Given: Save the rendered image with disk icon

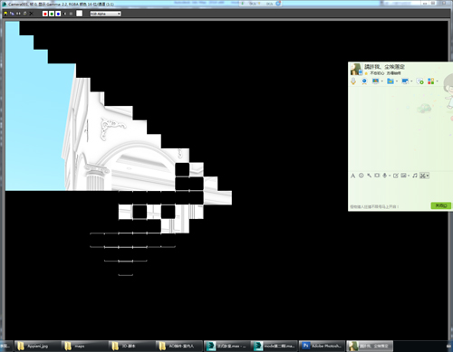Looking at the screenshot, I should pyautogui.click(x=5, y=14).
